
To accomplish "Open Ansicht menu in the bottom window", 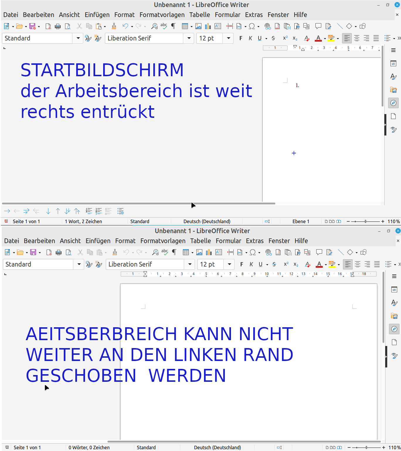I will coord(70,241).
